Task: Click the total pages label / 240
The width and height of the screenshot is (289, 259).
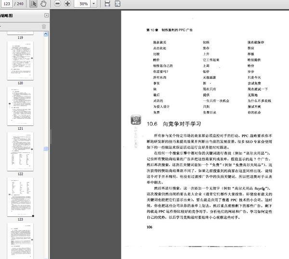Action: (19, 4)
